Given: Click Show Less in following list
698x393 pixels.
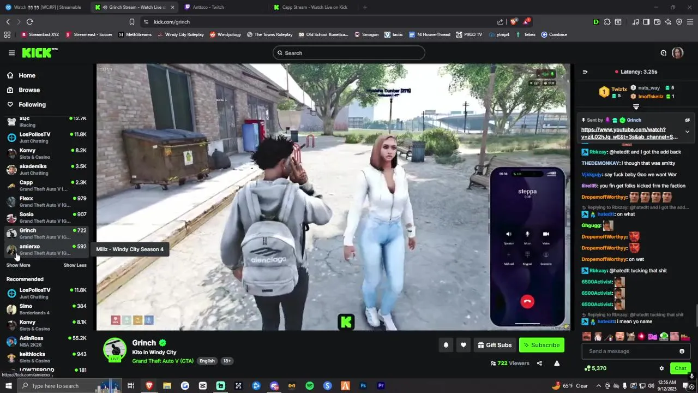Looking at the screenshot, I should click(75, 265).
